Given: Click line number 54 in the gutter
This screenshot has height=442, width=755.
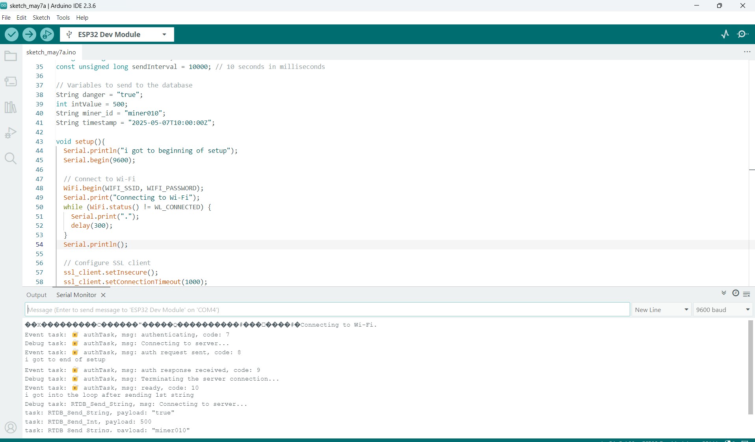Looking at the screenshot, I should [39, 244].
